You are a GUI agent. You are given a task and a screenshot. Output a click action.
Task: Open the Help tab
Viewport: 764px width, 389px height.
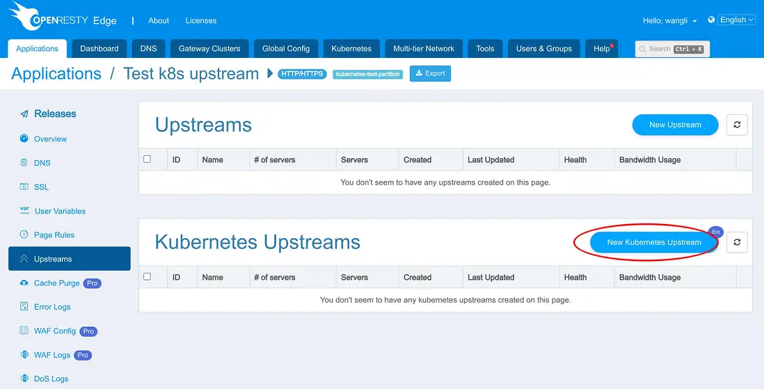(x=602, y=49)
